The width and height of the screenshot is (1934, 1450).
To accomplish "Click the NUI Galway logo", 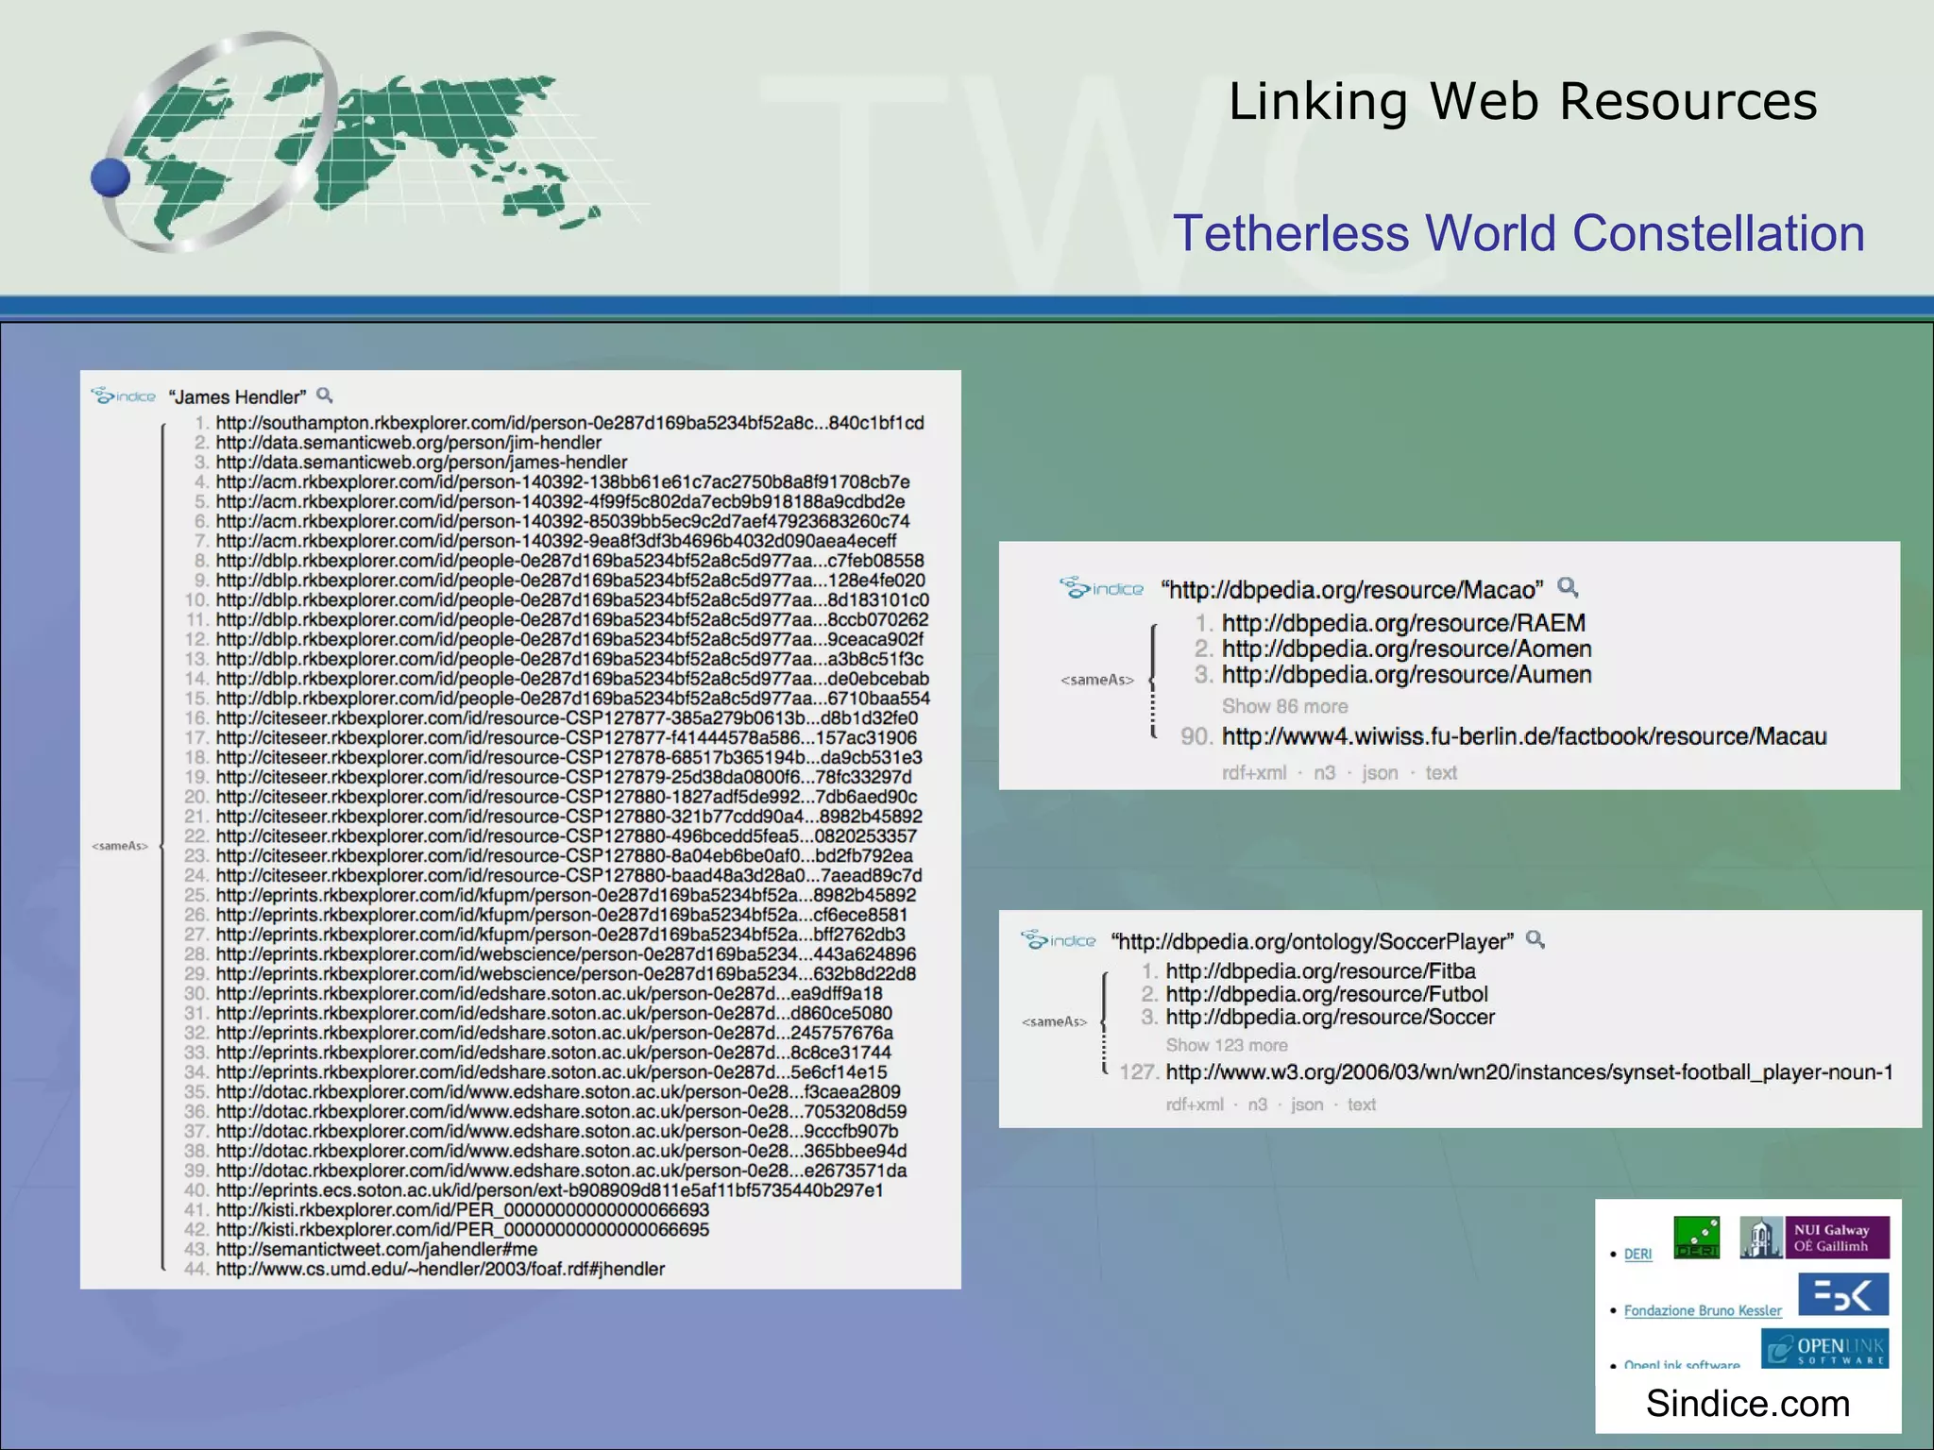I will click(x=1814, y=1238).
